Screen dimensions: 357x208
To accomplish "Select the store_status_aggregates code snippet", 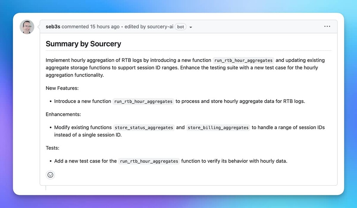I will [144, 127].
